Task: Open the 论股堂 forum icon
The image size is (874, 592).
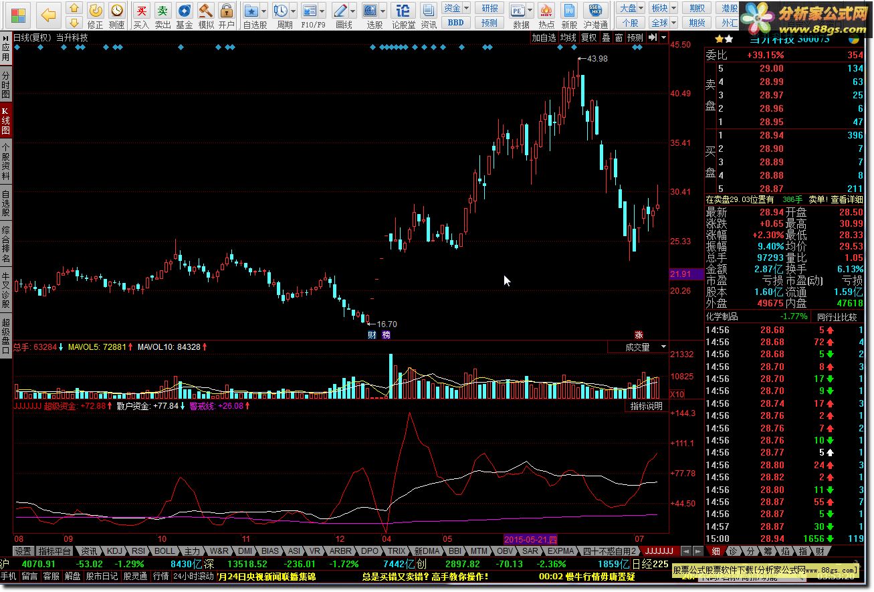Action: (x=403, y=15)
